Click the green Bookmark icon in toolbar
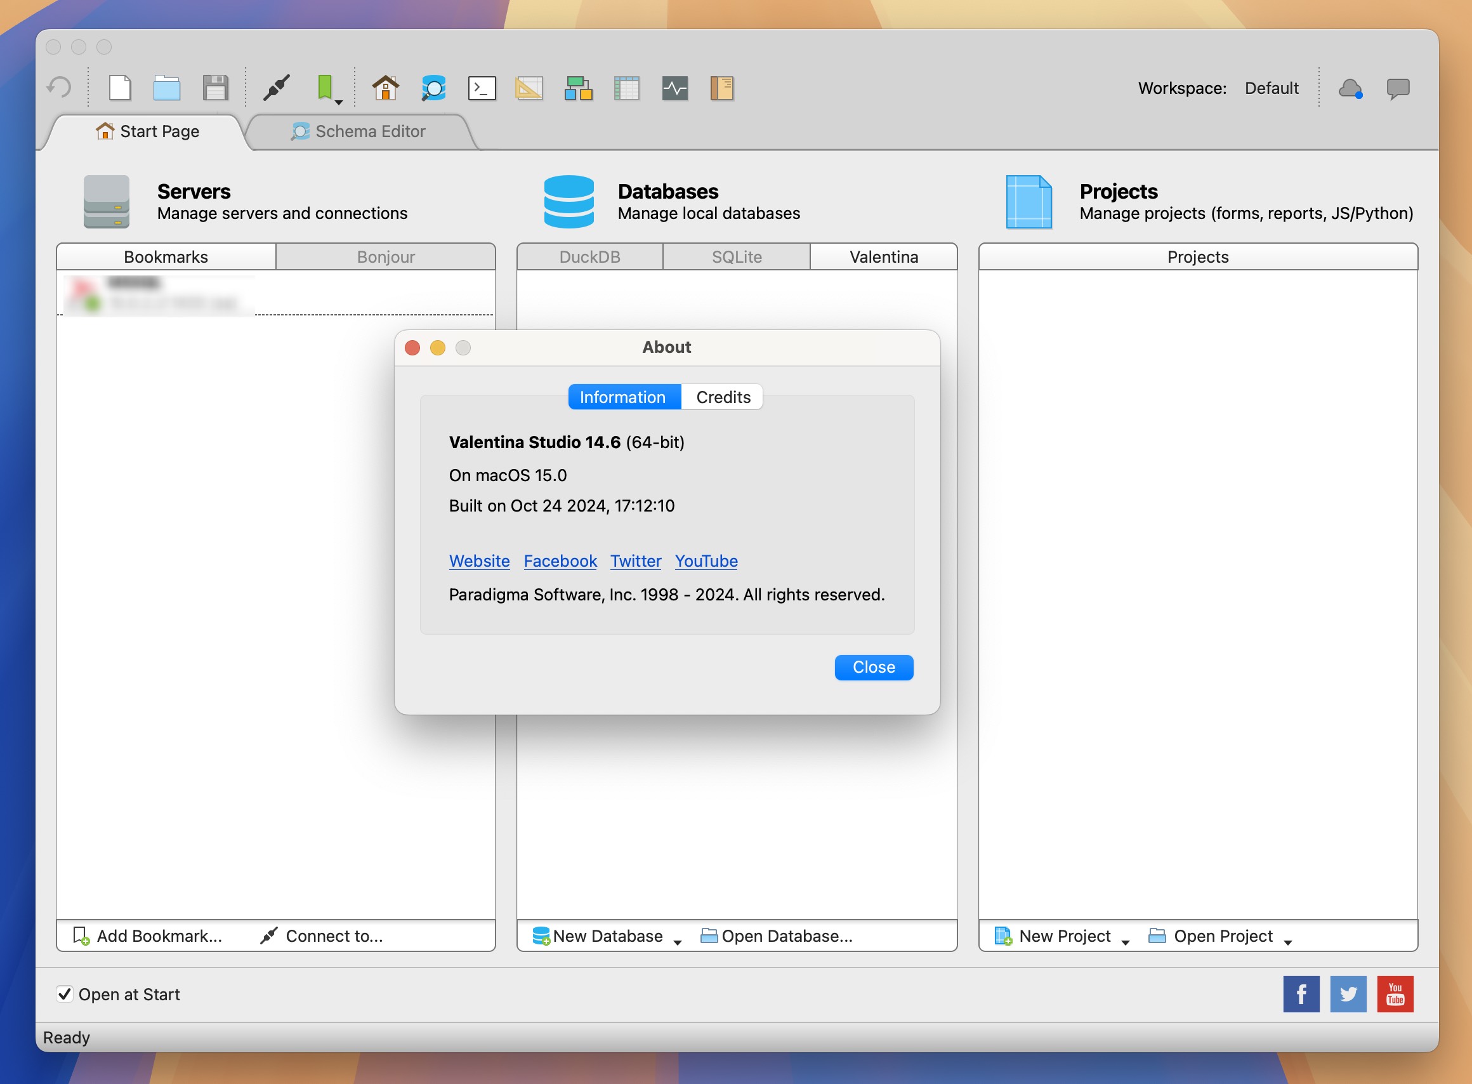1472x1084 pixels. [325, 86]
